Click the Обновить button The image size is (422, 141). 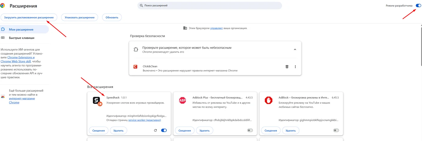point(112,17)
